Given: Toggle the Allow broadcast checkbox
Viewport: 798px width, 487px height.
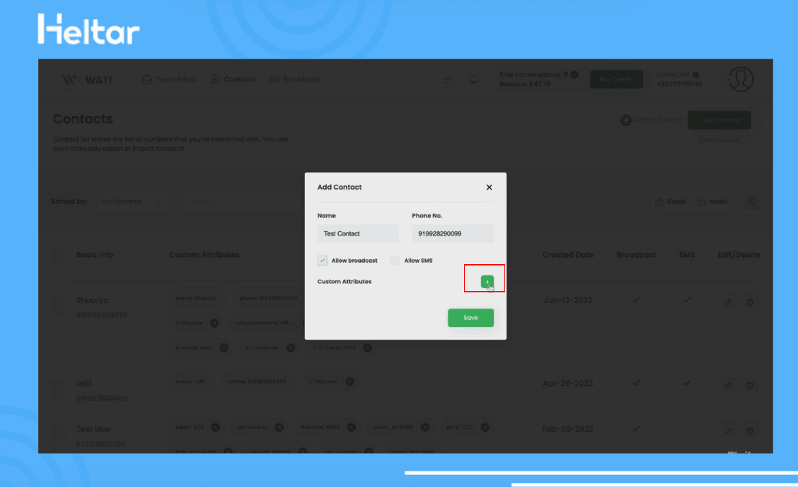Looking at the screenshot, I should pos(323,260).
